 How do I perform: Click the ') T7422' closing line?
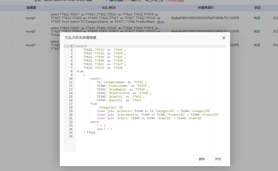pos(89,133)
